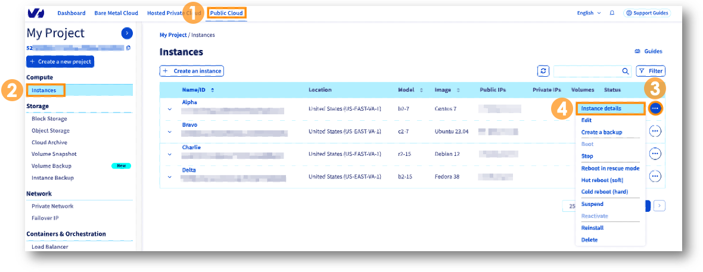Image resolution: width=703 pixels, height=272 pixels.
Task: Choose Edit from the context menu
Action: [x=586, y=120]
